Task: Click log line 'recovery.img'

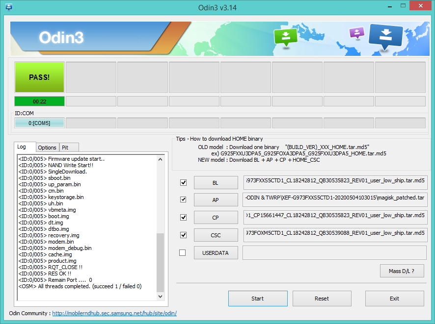Action: (49, 235)
